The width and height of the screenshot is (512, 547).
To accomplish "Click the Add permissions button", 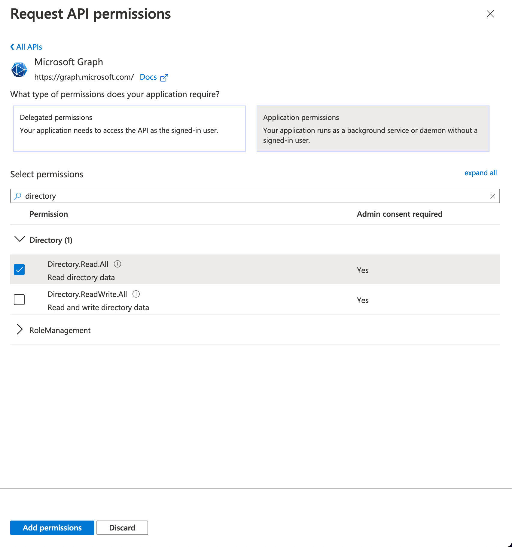I will [52, 528].
